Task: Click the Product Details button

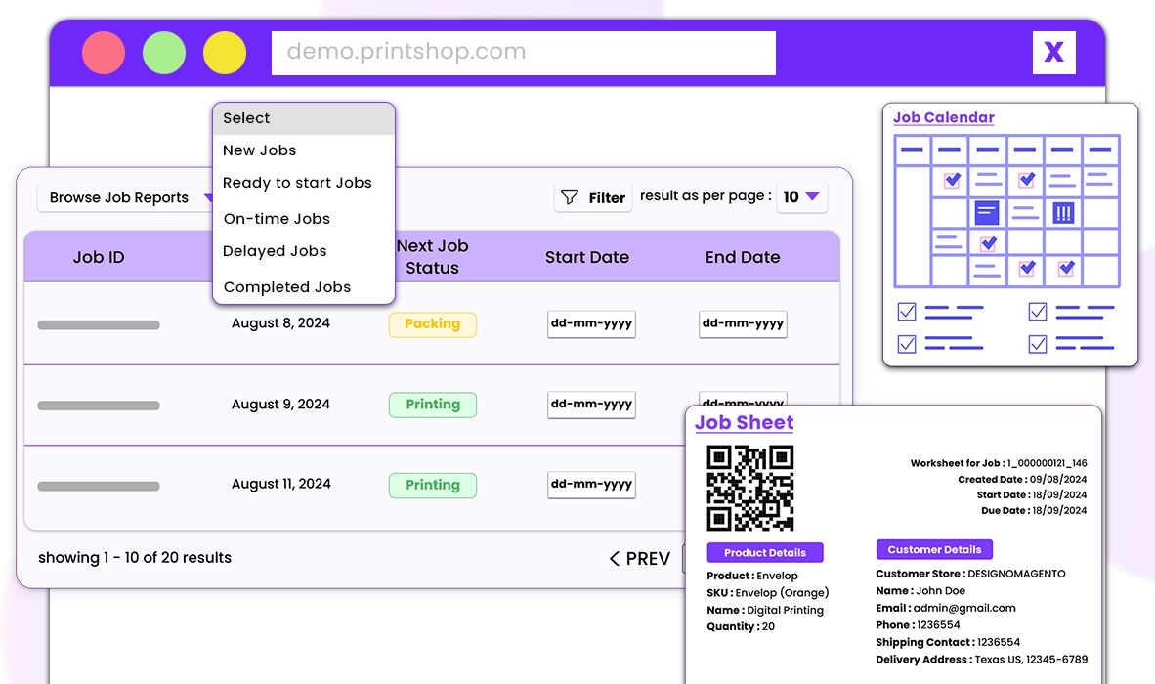Action: point(764,552)
